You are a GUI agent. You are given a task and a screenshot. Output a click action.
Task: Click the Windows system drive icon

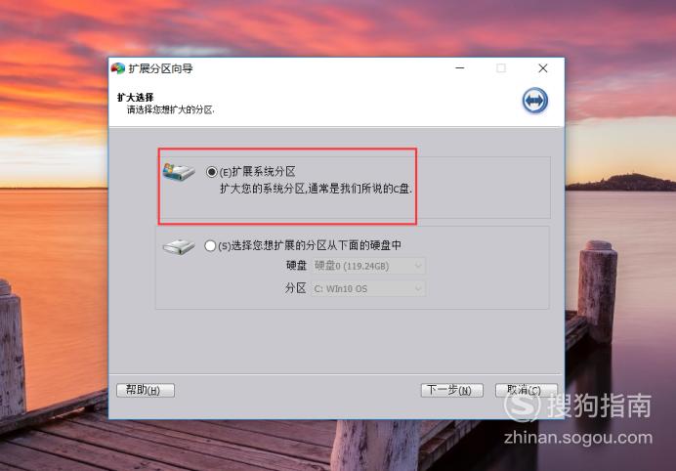tap(179, 172)
